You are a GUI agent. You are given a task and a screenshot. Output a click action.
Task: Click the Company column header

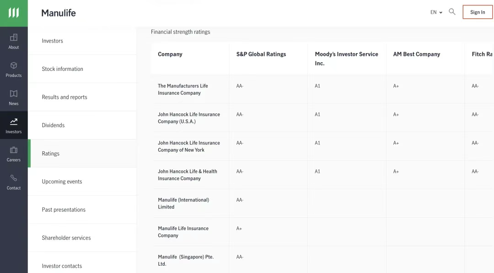click(170, 54)
